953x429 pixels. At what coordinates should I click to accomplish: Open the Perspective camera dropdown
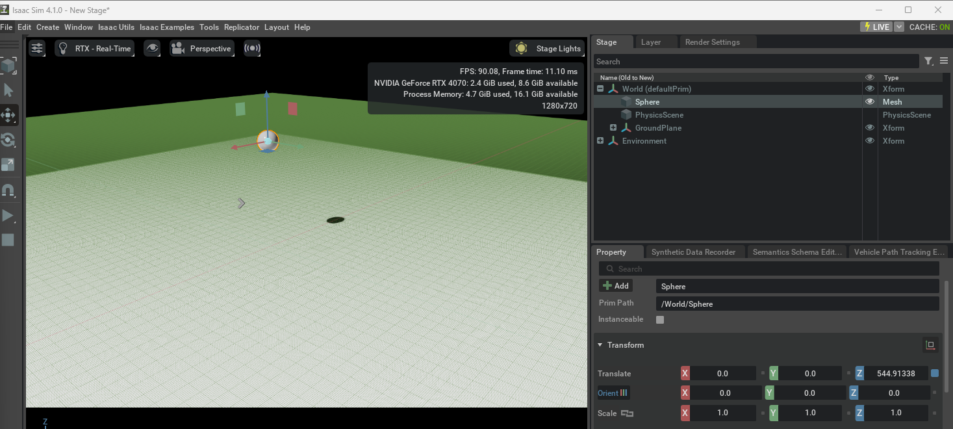point(201,48)
